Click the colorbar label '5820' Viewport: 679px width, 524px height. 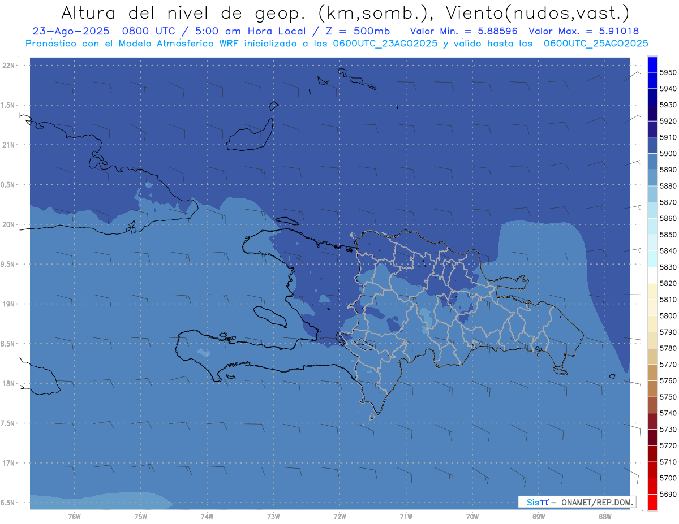[668, 284]
